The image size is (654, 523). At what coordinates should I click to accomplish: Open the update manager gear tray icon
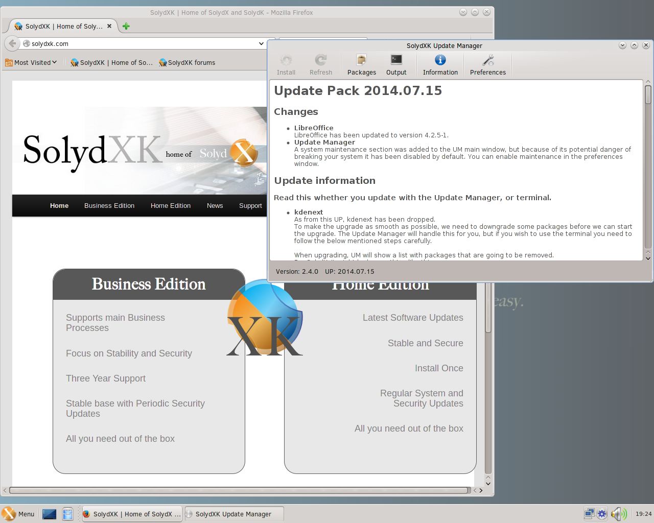coord(602,514)
